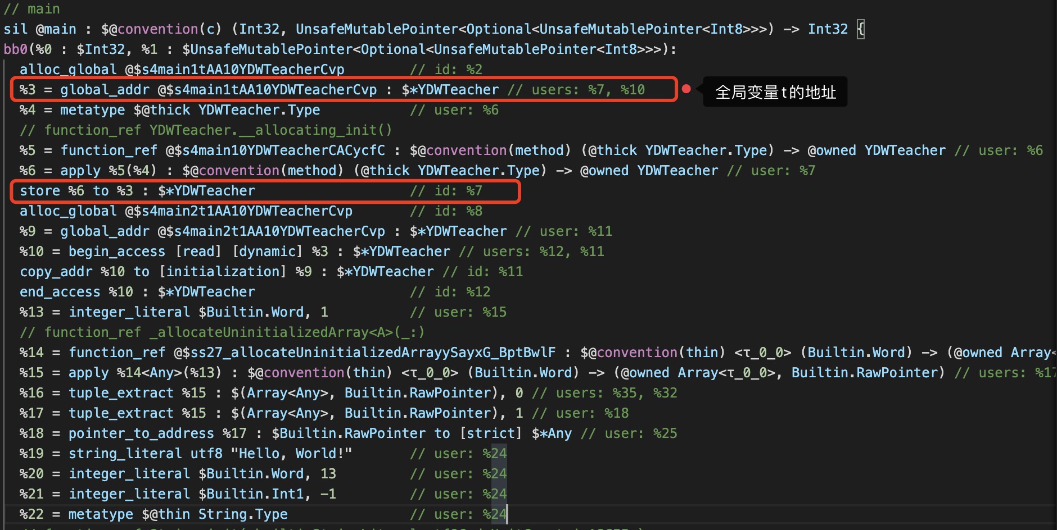Click '%22 = metatype $@thin String.Type' line

[263, 514]
